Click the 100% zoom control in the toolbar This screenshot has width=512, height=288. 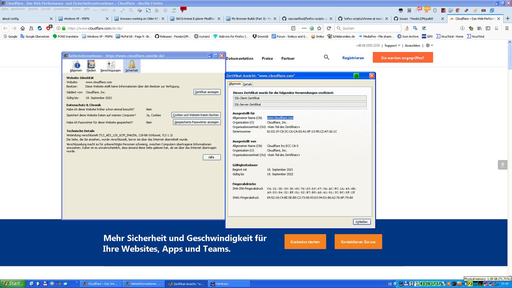point(104,10)
